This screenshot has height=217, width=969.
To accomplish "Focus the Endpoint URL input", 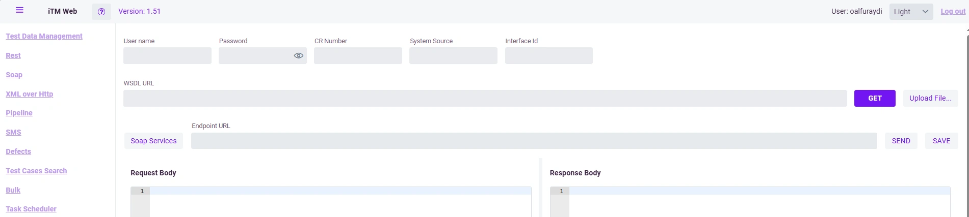I will tap(534, 141).
